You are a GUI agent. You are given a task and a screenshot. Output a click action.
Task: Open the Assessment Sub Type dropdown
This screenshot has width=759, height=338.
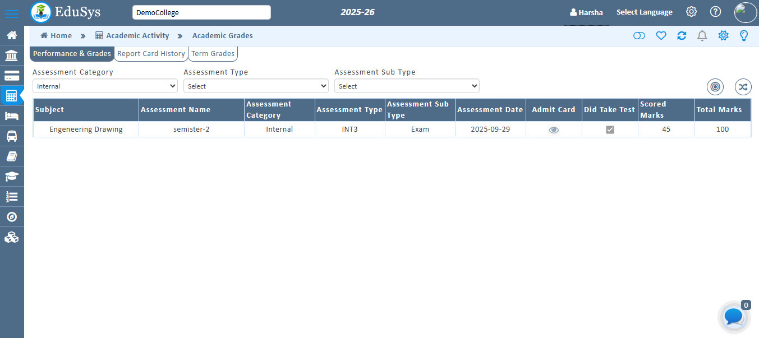(407, 86)
